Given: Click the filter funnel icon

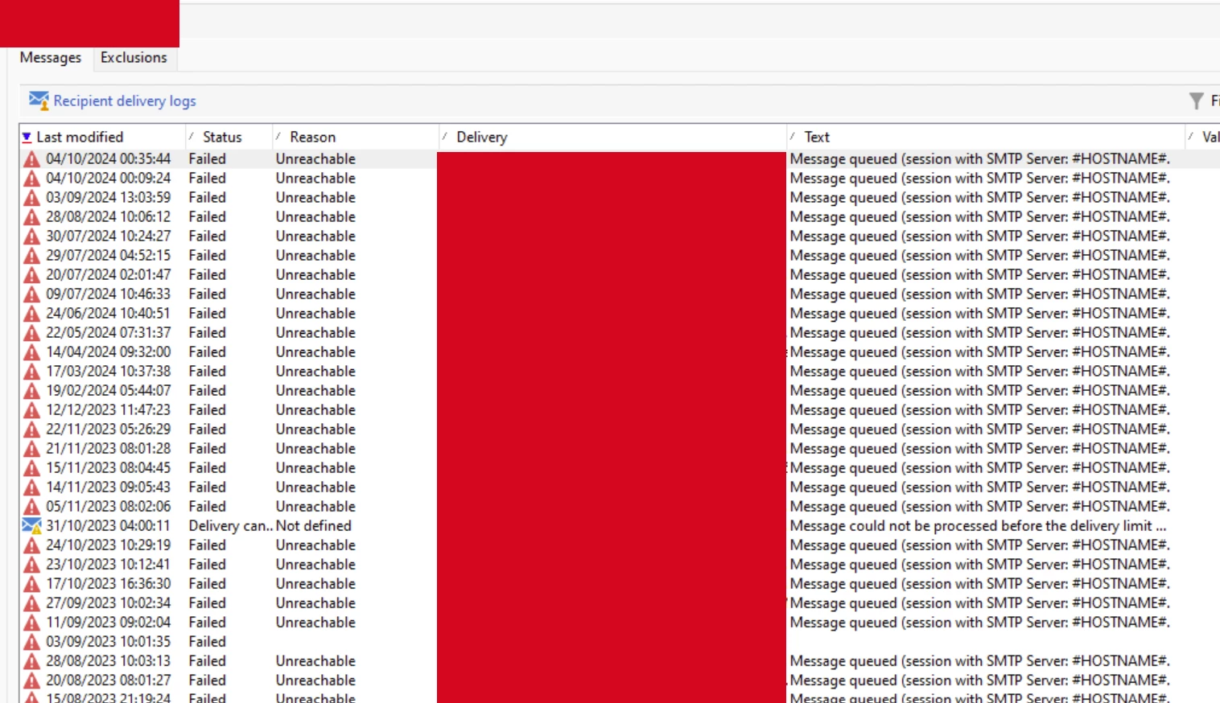Looking at the screenshot, I should 1197,101.
